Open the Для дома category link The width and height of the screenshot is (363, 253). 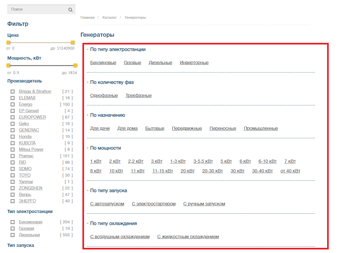tap(127, 129)
